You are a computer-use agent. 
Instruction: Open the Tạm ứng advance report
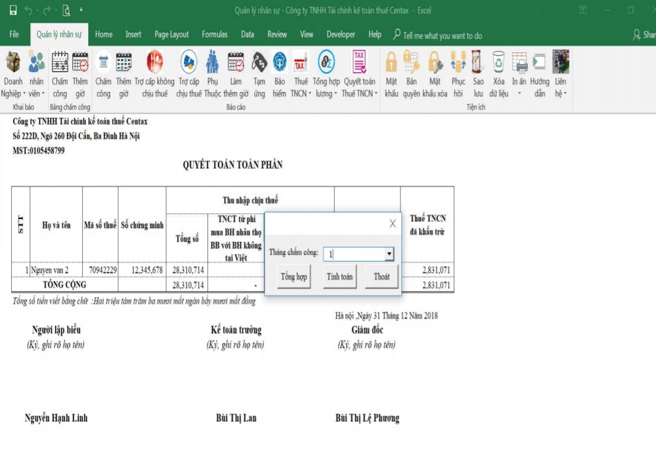pos(259,63)
